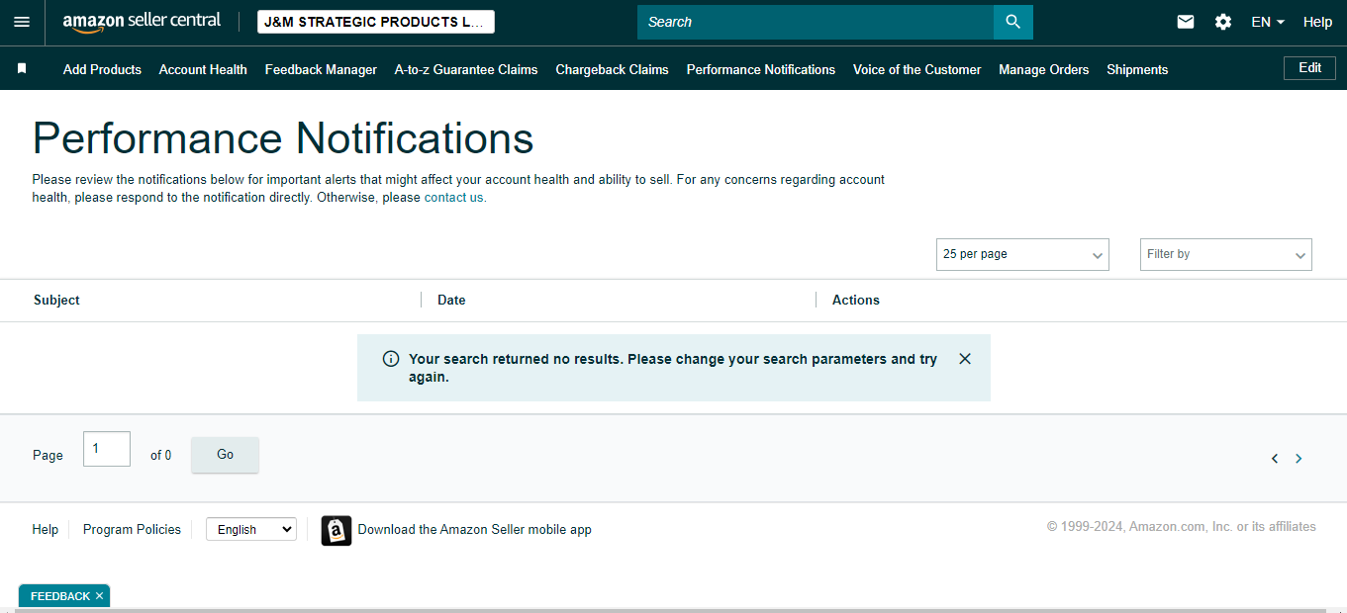Open Voice of the Customer
The image size is (1347, 613).
(x=917, y=69)
